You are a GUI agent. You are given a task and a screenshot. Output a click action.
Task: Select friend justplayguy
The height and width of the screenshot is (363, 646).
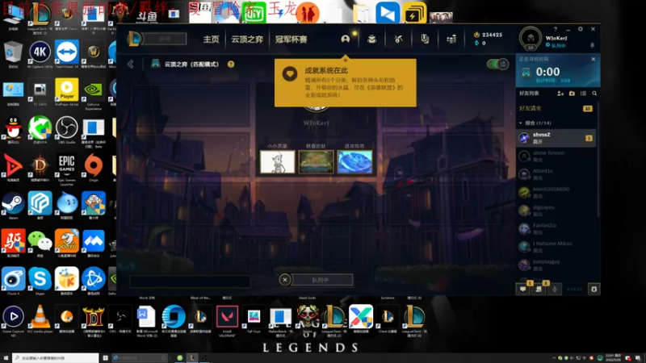point(556,265)
